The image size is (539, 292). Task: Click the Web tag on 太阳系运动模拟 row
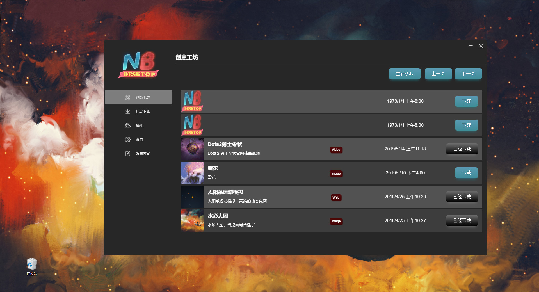(336, 197)
